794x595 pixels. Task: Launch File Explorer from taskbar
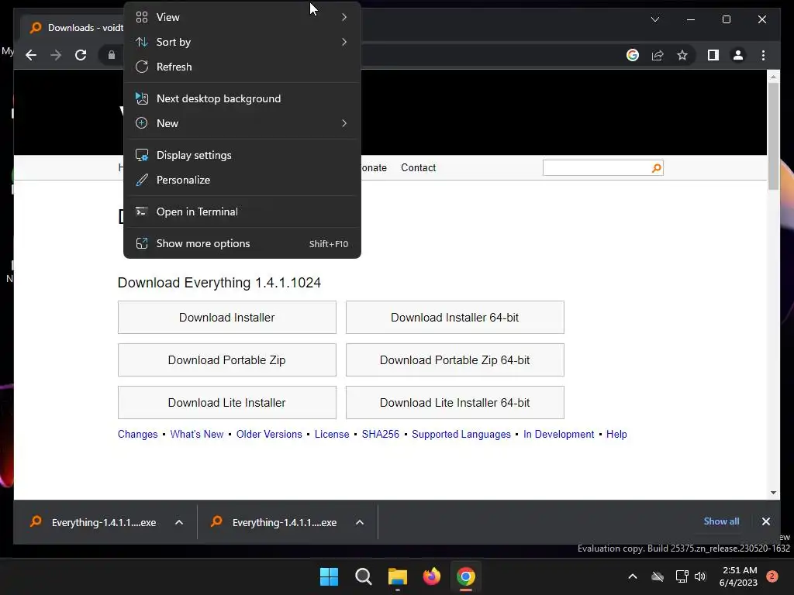[x=398, y=576]
